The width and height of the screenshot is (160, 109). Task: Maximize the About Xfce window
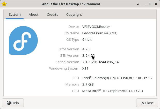point(150,4)
